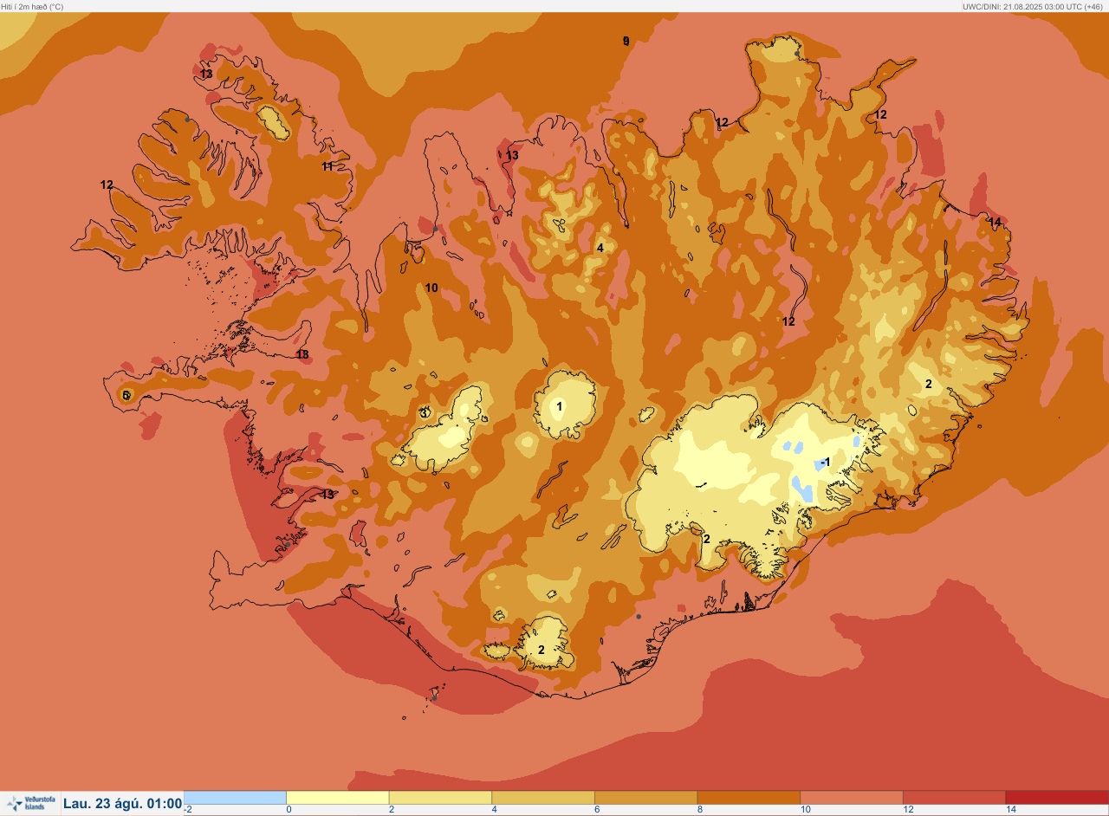Click the '-1' temperature label on the glacier
The height and width of the screenshot is (816, 1109).
click(x=826, y=462)
